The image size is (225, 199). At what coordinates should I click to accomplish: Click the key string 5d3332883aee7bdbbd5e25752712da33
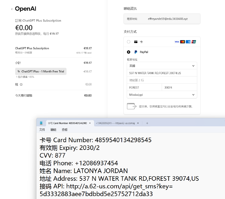coord(96,194)
